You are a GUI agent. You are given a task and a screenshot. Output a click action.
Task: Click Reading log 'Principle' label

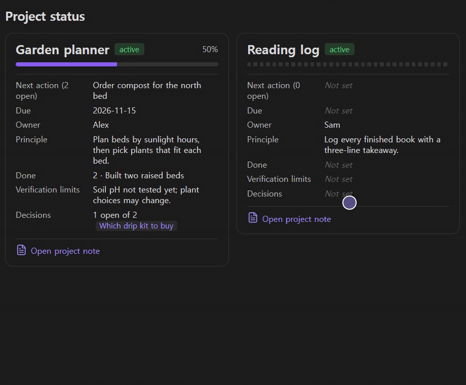263,139
